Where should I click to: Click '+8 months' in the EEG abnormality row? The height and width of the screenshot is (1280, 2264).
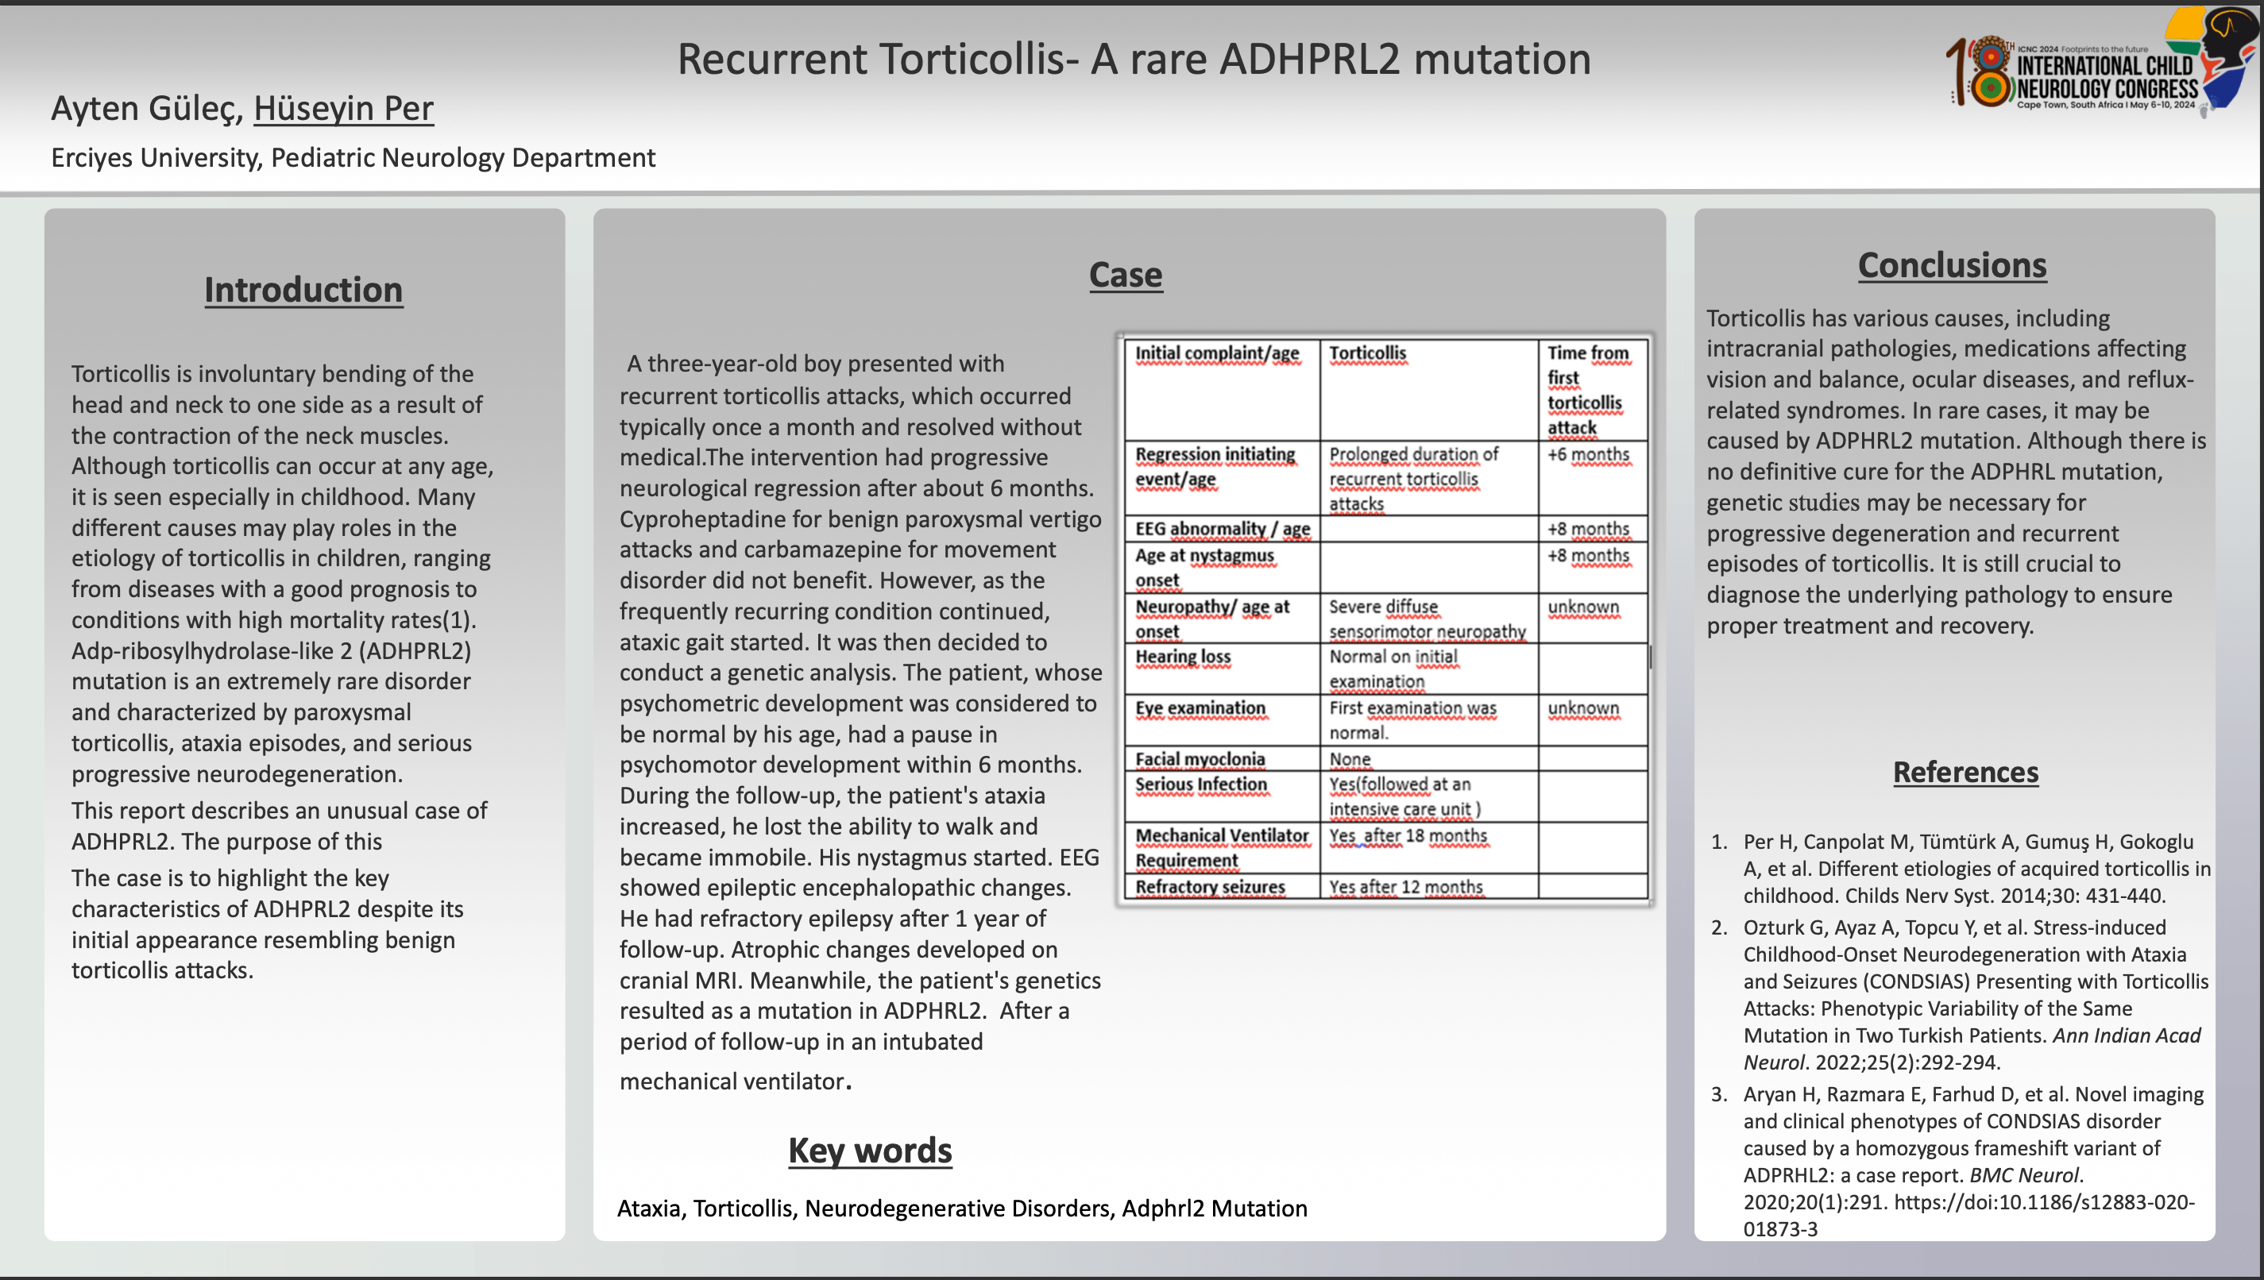[x=1592, y=528]
